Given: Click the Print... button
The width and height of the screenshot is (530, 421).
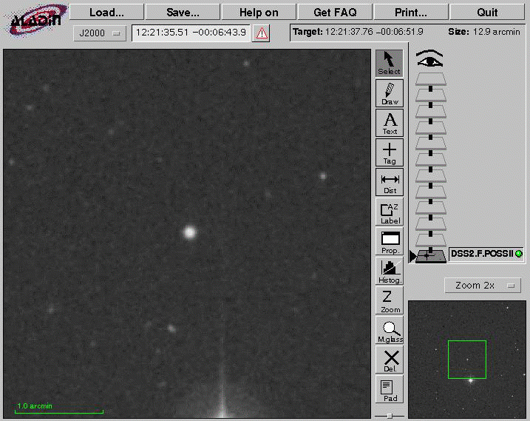Looking at the screenshot, I should tap(411, 13).
